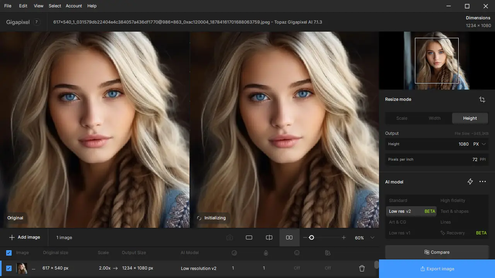Switch to split slider view

(x=269, y=237)
